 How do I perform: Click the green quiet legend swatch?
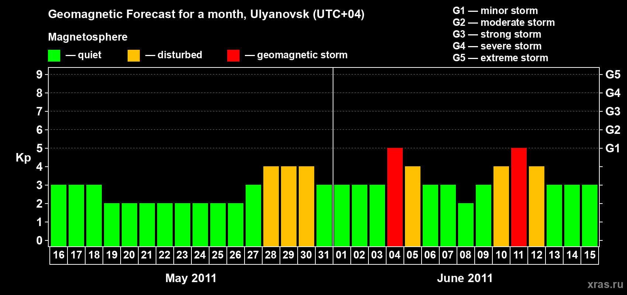54,56
